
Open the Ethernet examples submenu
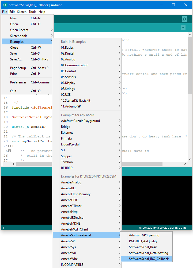87,133
